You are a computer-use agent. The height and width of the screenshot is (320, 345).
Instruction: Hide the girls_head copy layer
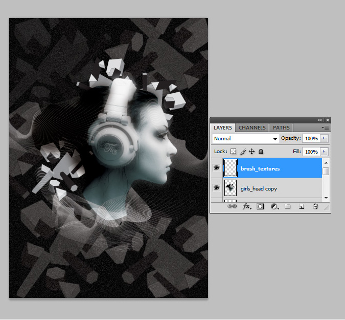pyautogui.click(x=216, y=188)
